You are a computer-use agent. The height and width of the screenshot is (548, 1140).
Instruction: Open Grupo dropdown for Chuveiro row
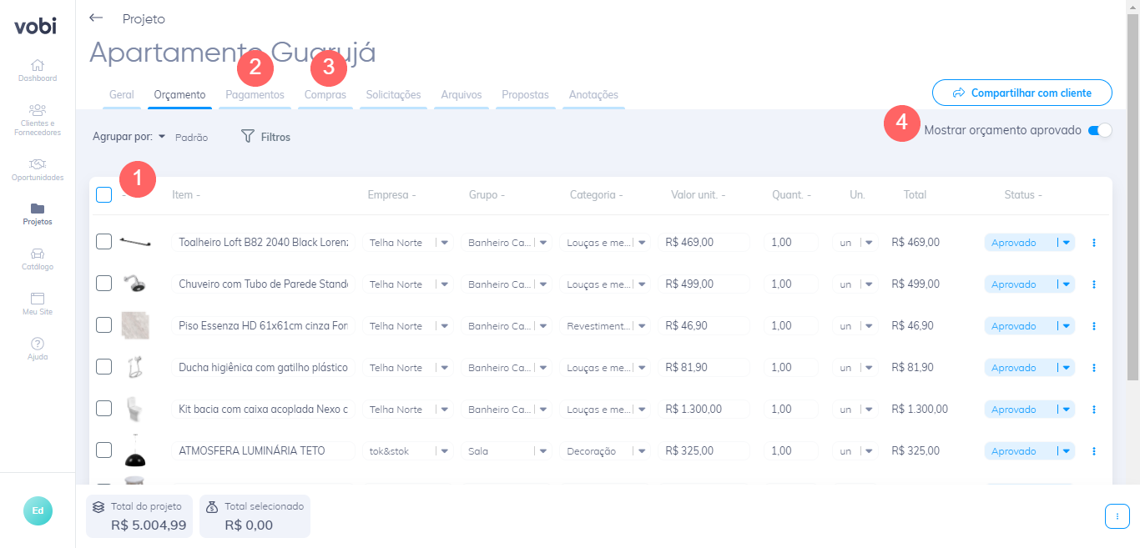point(507,284)
